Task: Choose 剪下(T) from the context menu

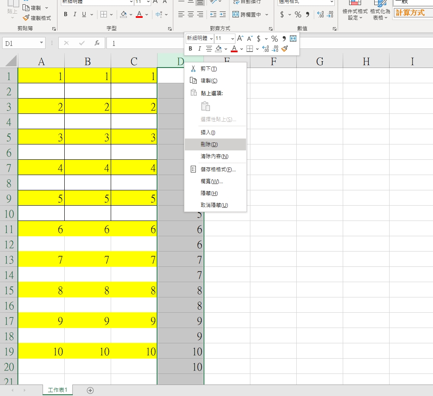Action: click(x=215, y=68)
